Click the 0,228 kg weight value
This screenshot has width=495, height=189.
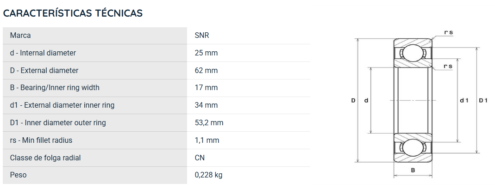pos(209,175)
